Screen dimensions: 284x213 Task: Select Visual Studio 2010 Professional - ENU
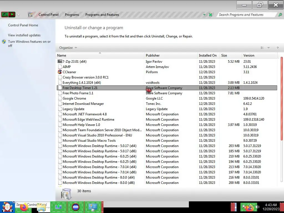97,135
